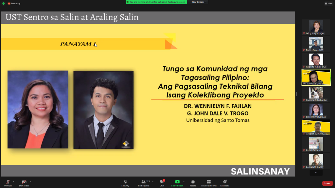Expand share screen options arrow

(184, 182)
